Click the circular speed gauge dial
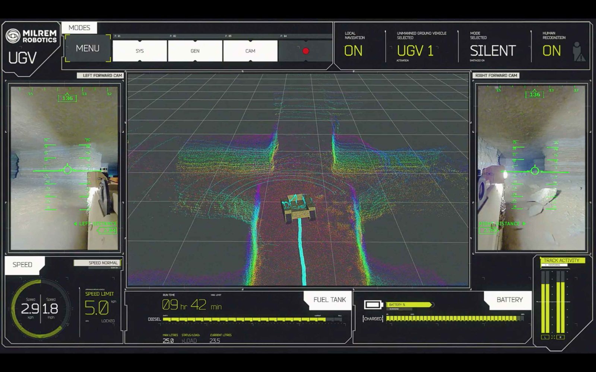This screenshot has width=596, height=372. pos(41,308)
